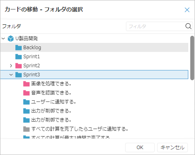This screenshot has height=155, width=195.
Task: Click the blue Backlog folder icon
Action: coord(19,48)
